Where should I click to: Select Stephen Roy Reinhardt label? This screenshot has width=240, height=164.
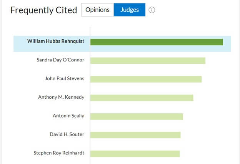click(58, 153)
